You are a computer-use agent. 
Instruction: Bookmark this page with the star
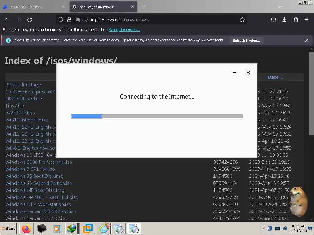click(x=242, y=20)
